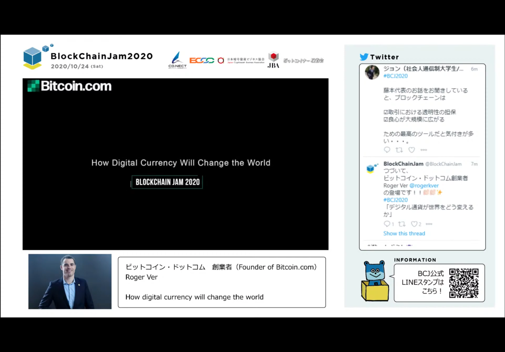Click the デジタル通貨が世界をどう変えるか tweet line

tap(428, 211)
